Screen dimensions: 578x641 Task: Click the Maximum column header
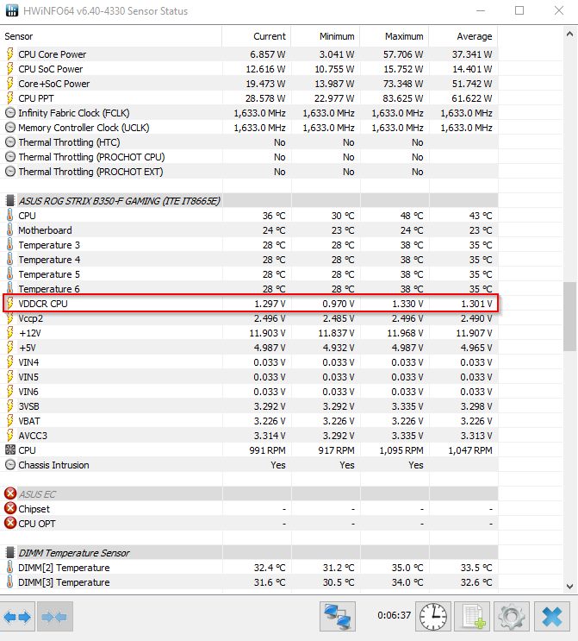point(395,36)
